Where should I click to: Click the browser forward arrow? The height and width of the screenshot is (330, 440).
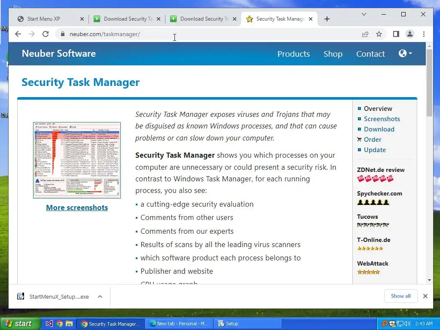coord(32,34)
